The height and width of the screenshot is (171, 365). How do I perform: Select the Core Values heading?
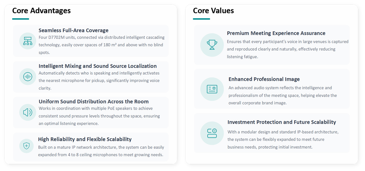click(x=213, y=11)
